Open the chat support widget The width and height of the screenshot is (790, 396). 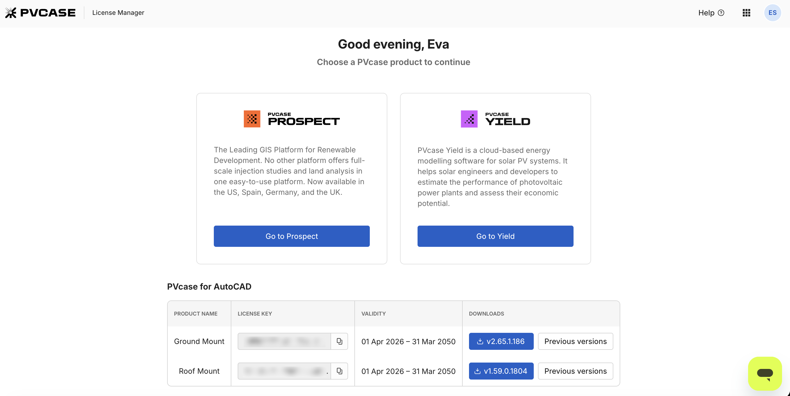click(x=765, y=373)
